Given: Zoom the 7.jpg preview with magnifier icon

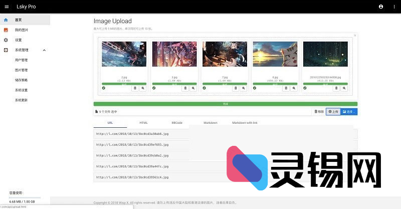Looking at the screenshot, I should coord(244,88).
